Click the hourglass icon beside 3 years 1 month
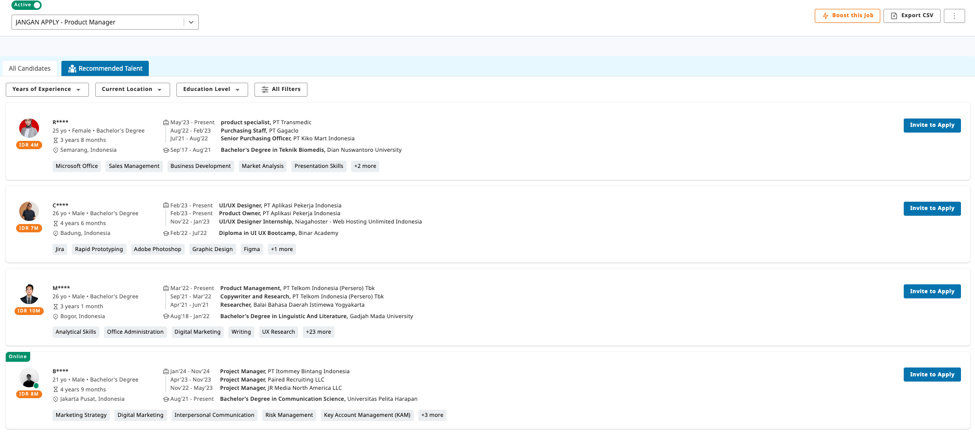975x433 pixels. (x=56, y=307)
